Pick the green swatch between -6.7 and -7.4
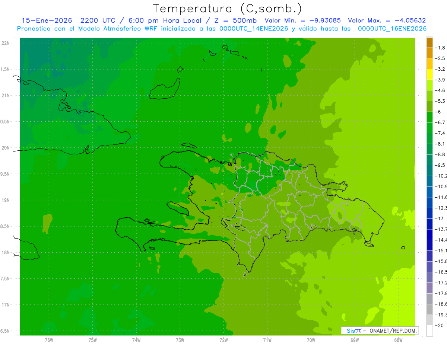This screenshot has width=447, height=345. coord(429,128)
